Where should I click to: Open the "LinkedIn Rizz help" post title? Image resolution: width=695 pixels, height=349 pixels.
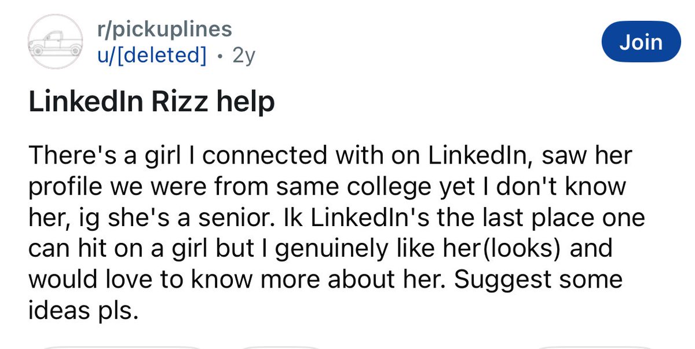151,103
